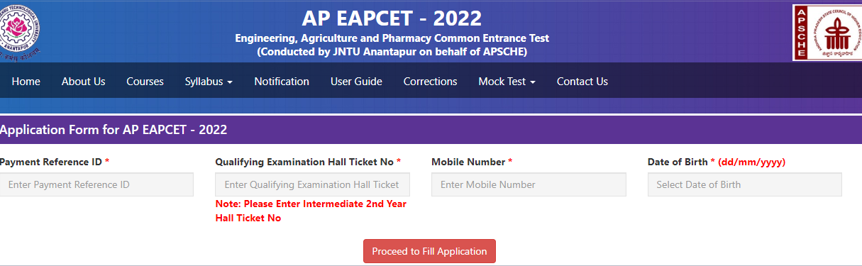Click Proceed to Fill Application button

point(429,251)
